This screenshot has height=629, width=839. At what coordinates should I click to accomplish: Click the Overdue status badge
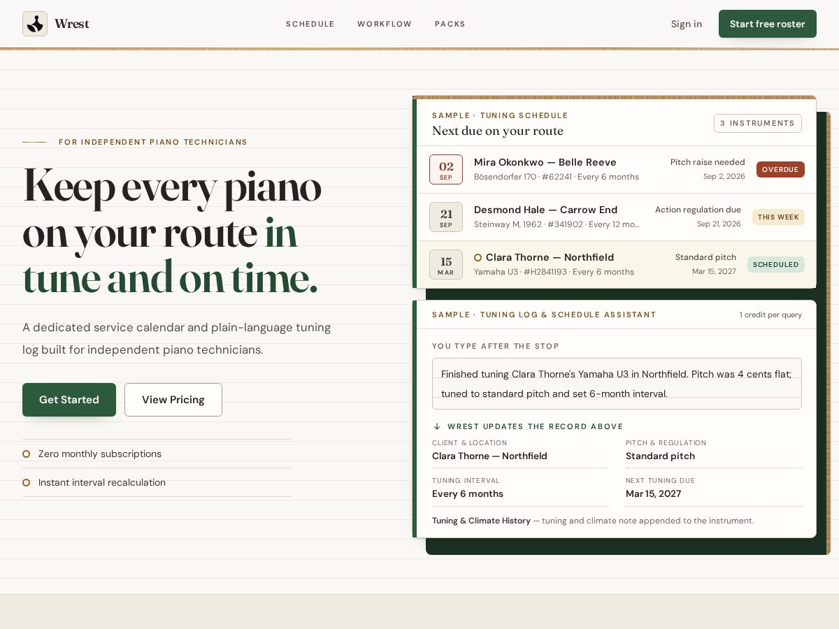pos(780,170)
